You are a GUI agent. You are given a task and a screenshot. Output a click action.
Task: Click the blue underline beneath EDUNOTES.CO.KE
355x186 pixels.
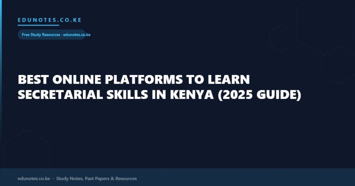(x=38, y=25)
